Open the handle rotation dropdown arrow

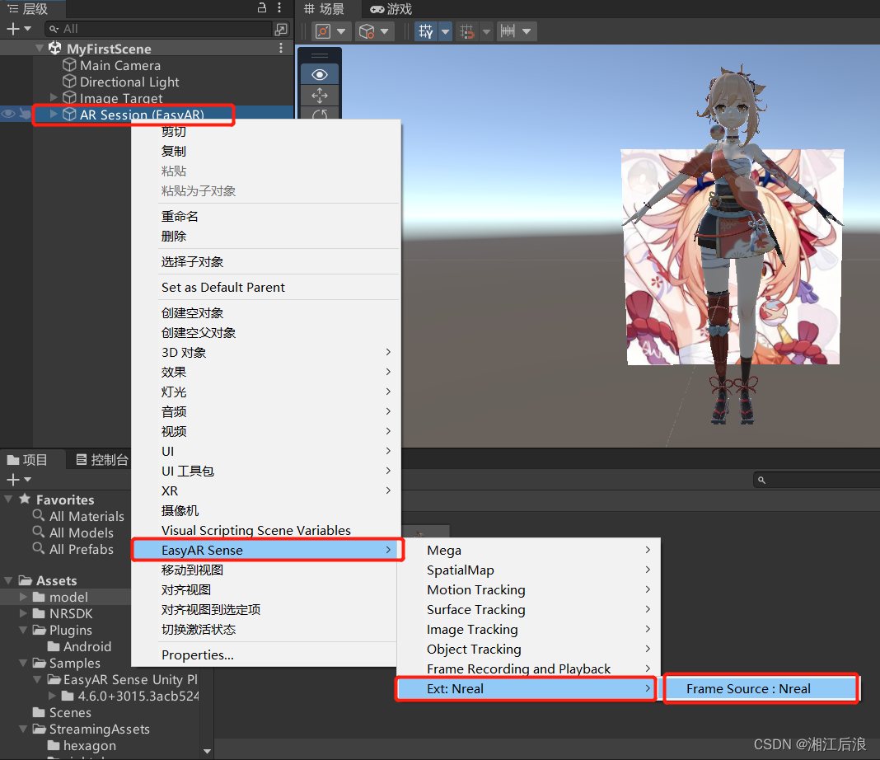385,31
